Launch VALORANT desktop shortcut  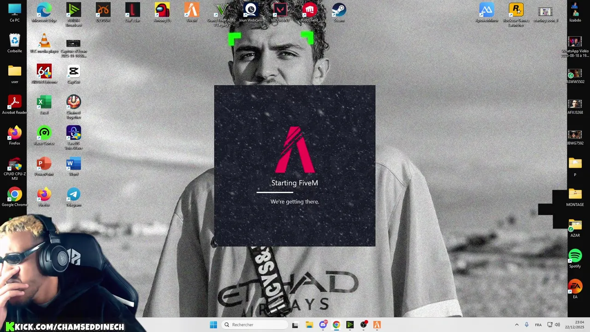[280, 13]
